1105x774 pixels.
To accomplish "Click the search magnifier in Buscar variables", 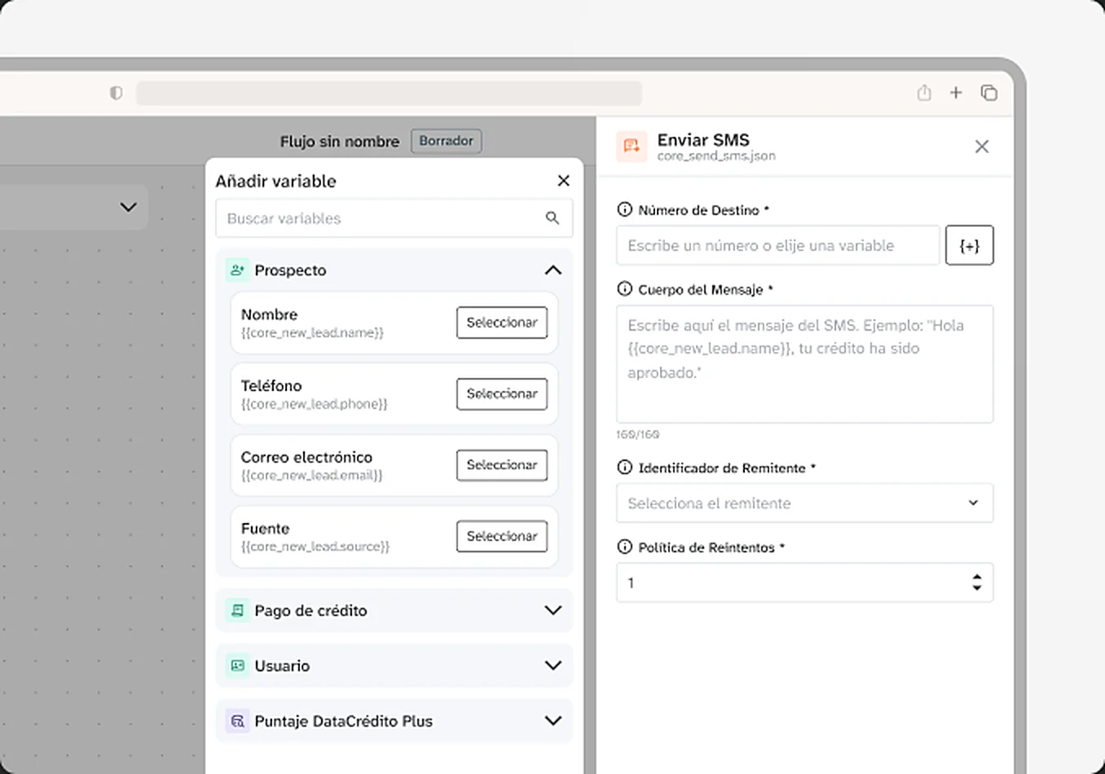I will (552, 218).
